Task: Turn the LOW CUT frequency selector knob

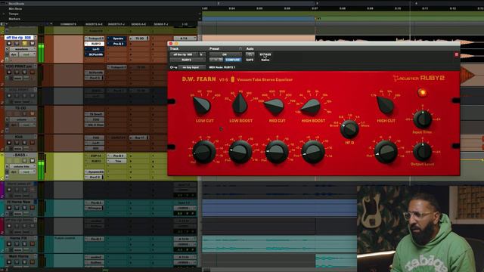Action: click(202, 105)
